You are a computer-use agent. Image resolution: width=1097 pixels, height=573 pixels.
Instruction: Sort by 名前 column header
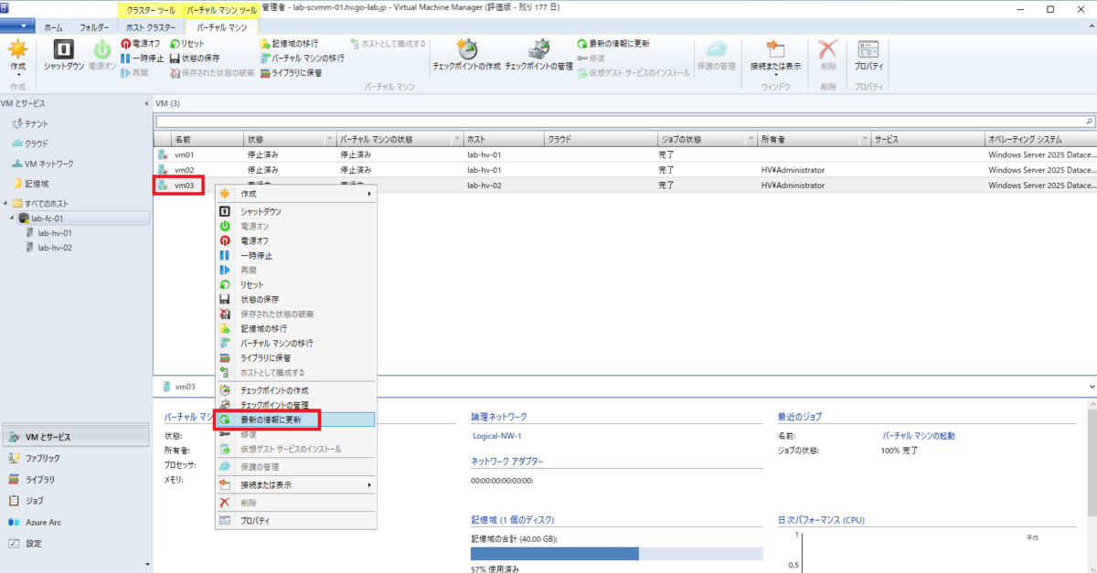[x=208, y=139]
